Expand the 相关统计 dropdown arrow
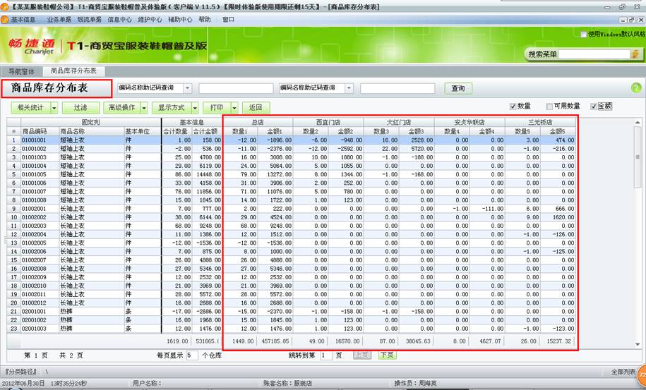Image resolution: width=646 pixels, height=390 pixels. tap(54, 108)
